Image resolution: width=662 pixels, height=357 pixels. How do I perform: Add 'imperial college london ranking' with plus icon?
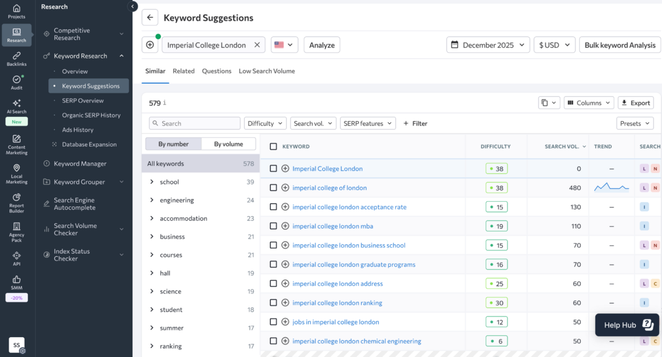pos(285,302)
